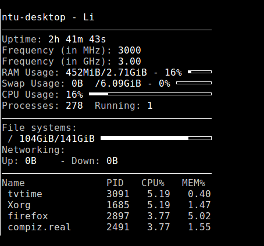264x246 pixels.
Task: Click the CPU% column header
Action: coord(153,183)
